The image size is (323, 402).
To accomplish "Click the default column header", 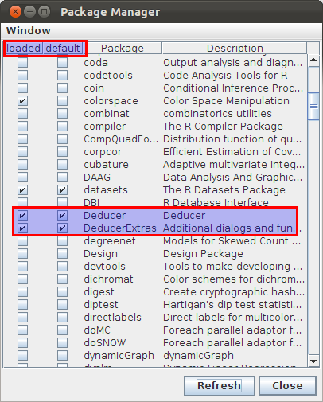I will coord(63,49).
